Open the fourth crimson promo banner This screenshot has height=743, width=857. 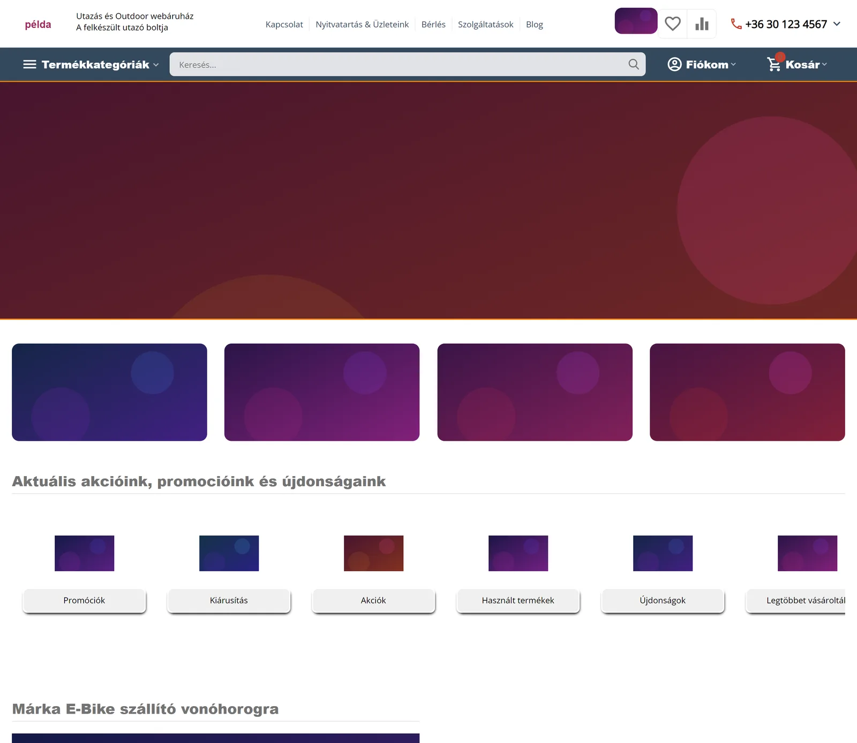pyautogui.click(x=747, y=392)
